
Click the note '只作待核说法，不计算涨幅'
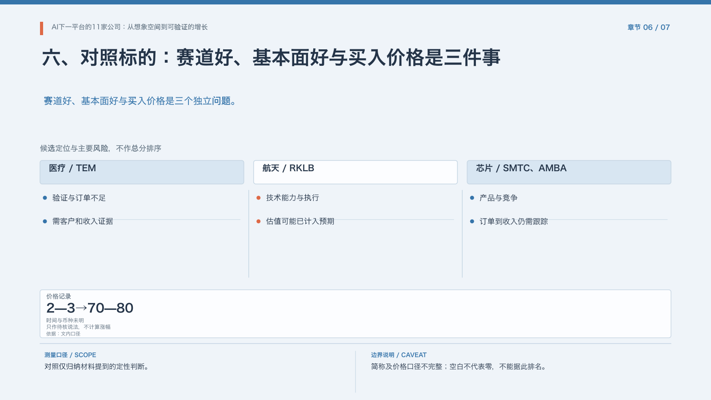(78, 327)
